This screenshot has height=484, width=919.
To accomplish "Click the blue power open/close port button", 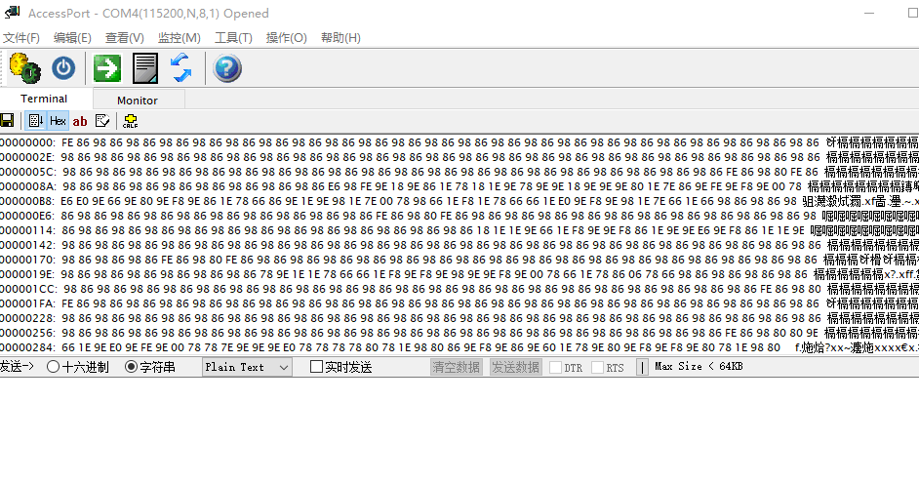I will (63, 68).
